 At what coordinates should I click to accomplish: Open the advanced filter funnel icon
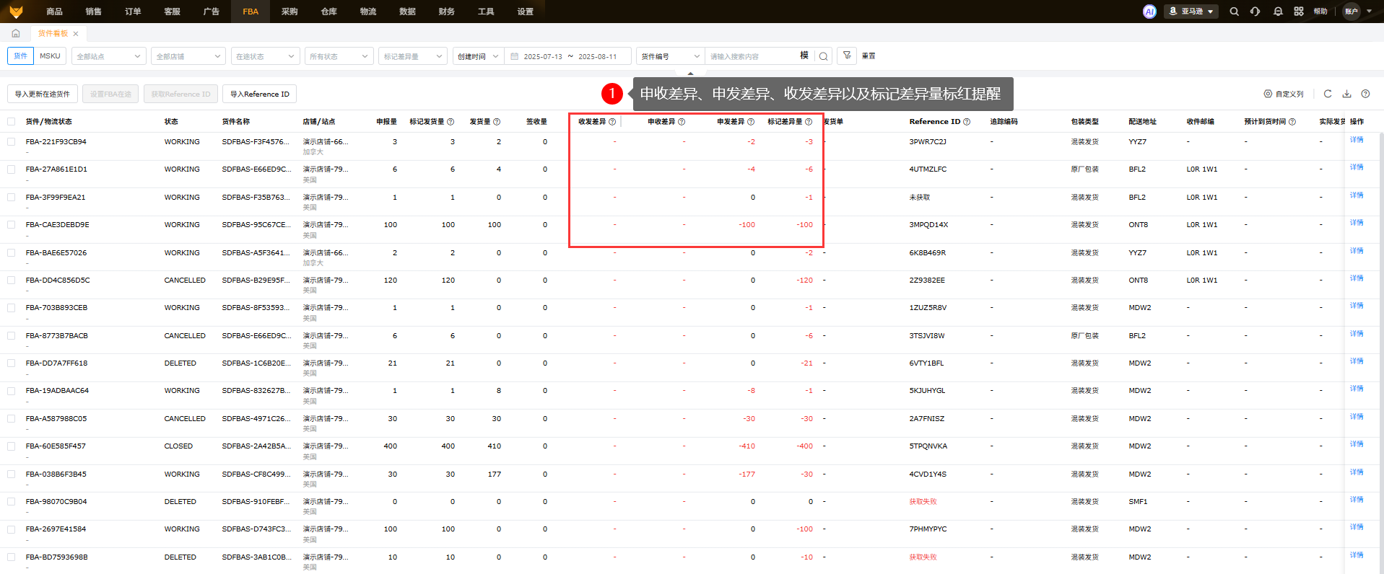pyautogui.click(x=847, y=56)
